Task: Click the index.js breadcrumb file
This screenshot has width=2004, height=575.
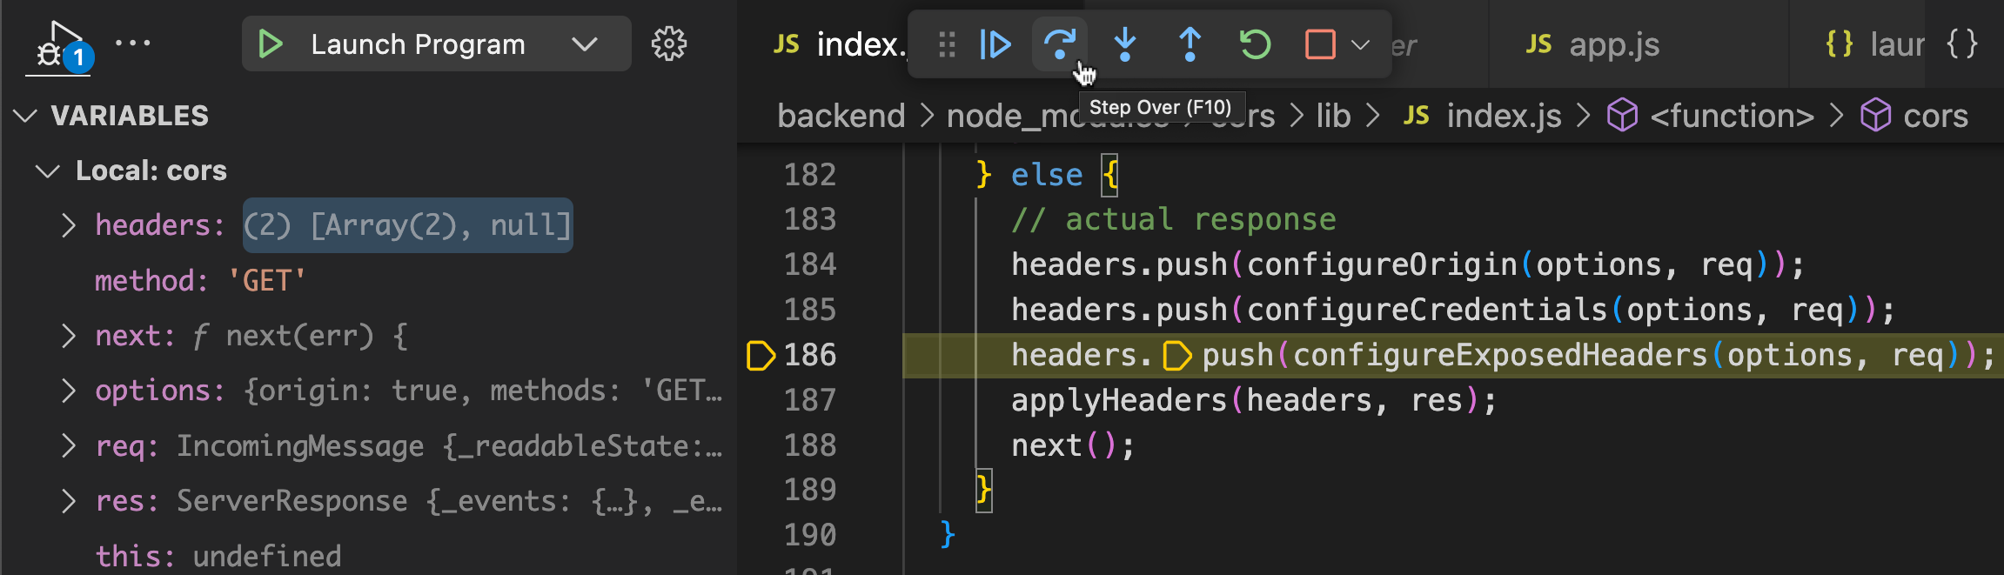Action: [1483, 116]
